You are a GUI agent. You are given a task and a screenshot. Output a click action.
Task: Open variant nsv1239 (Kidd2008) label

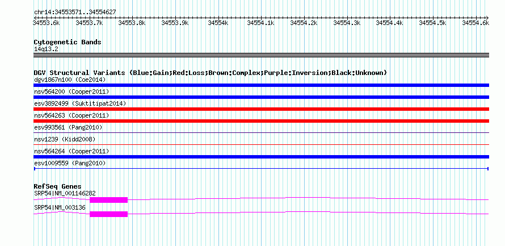click(x=65, y=139)
